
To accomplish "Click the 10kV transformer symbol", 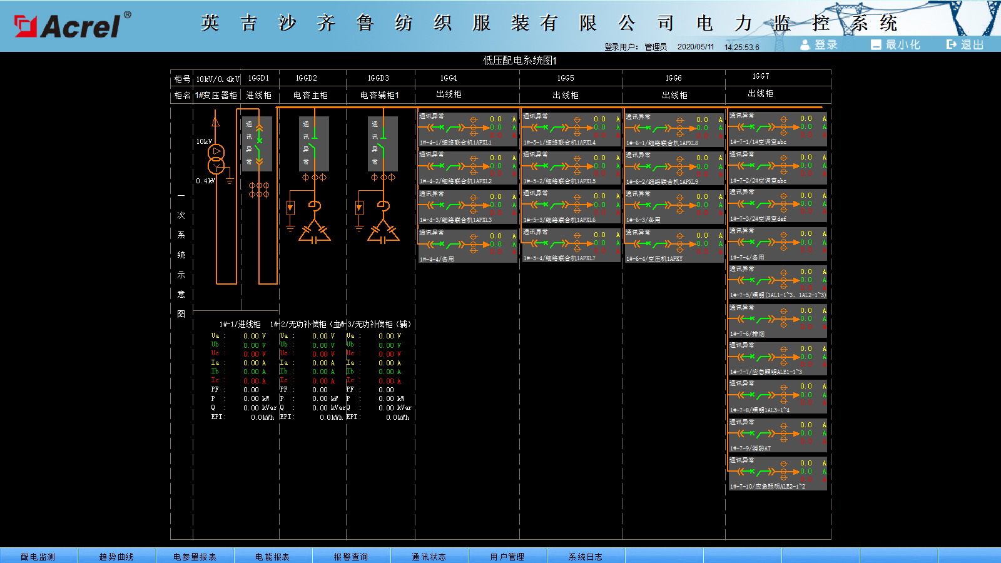I will pyautogui.click(x=216, y=158).
